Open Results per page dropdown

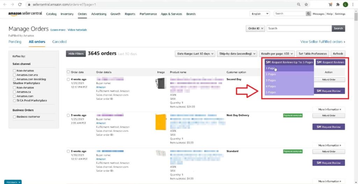tap(277, 54)
